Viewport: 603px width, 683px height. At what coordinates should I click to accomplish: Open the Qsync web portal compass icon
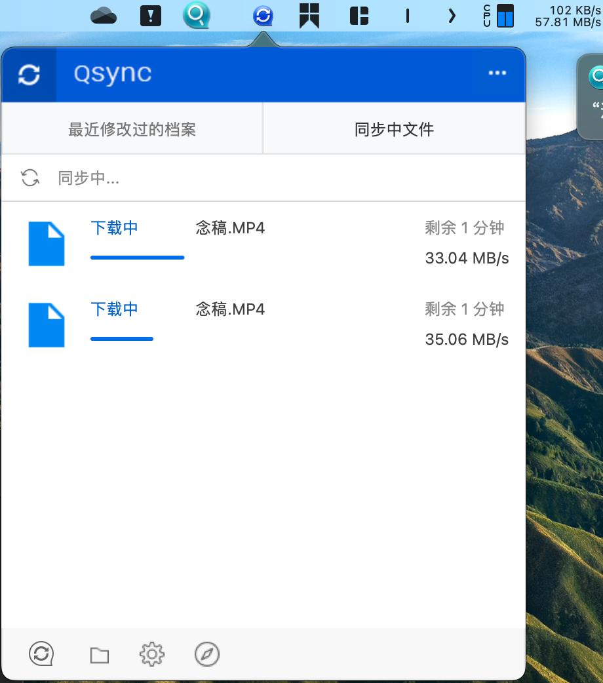(x=207, y=654)
